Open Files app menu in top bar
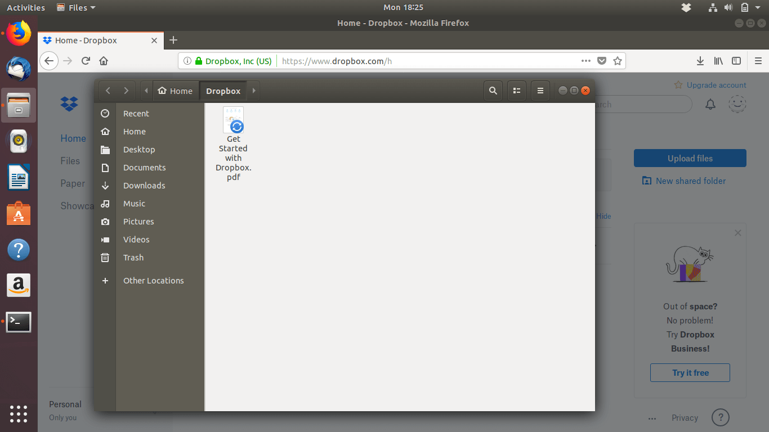769x432 pixels. click(x=77, y=7)
